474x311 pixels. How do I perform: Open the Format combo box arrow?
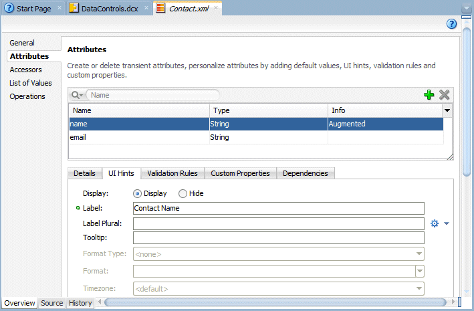420,271
